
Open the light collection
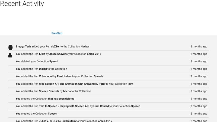(130, 84)
